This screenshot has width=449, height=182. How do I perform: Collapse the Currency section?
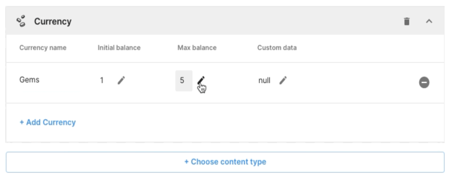coord(429,22)
